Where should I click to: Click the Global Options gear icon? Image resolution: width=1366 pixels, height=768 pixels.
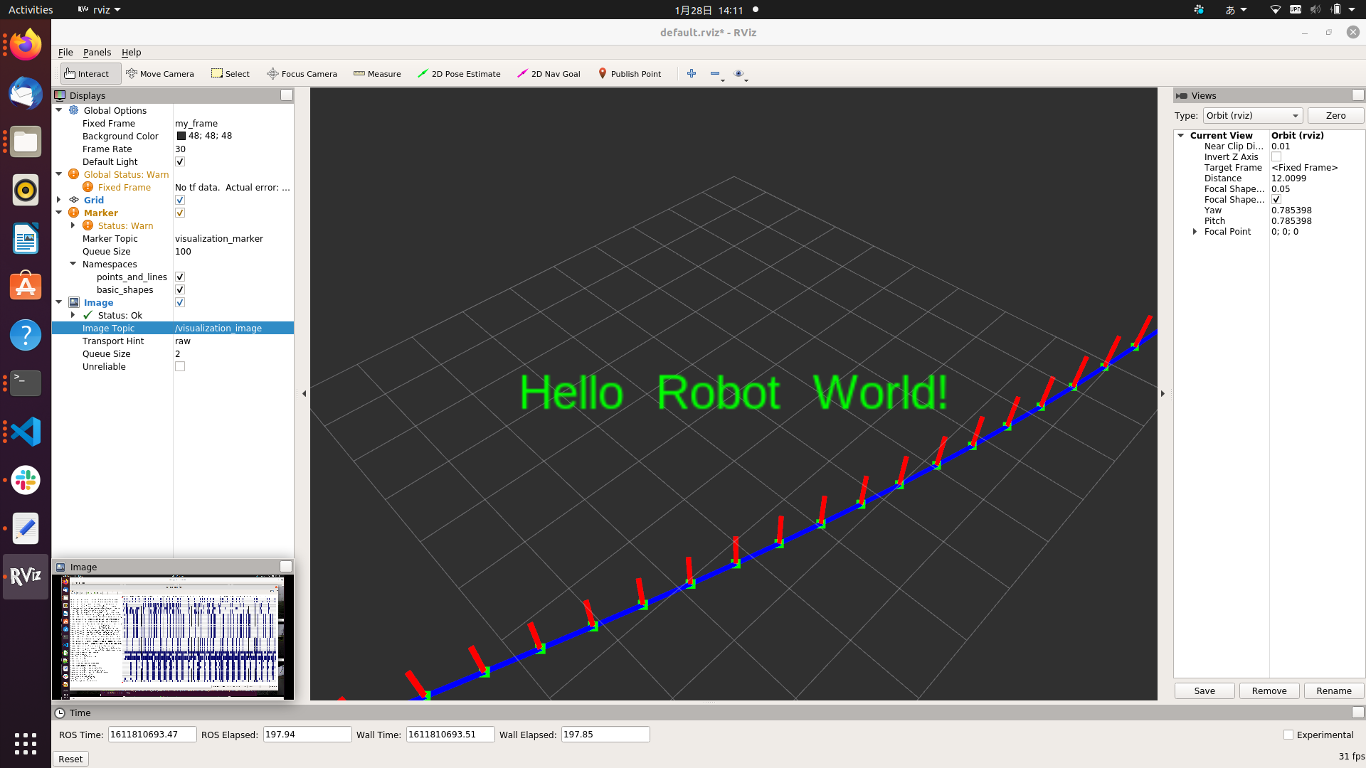click(x=74, y=110)
